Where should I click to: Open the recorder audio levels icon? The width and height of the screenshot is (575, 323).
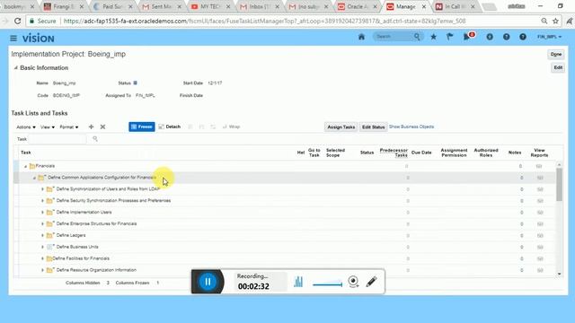pos(298,281)
